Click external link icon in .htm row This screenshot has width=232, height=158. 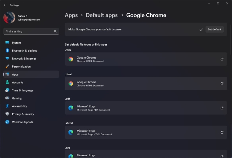pos(222,59)
